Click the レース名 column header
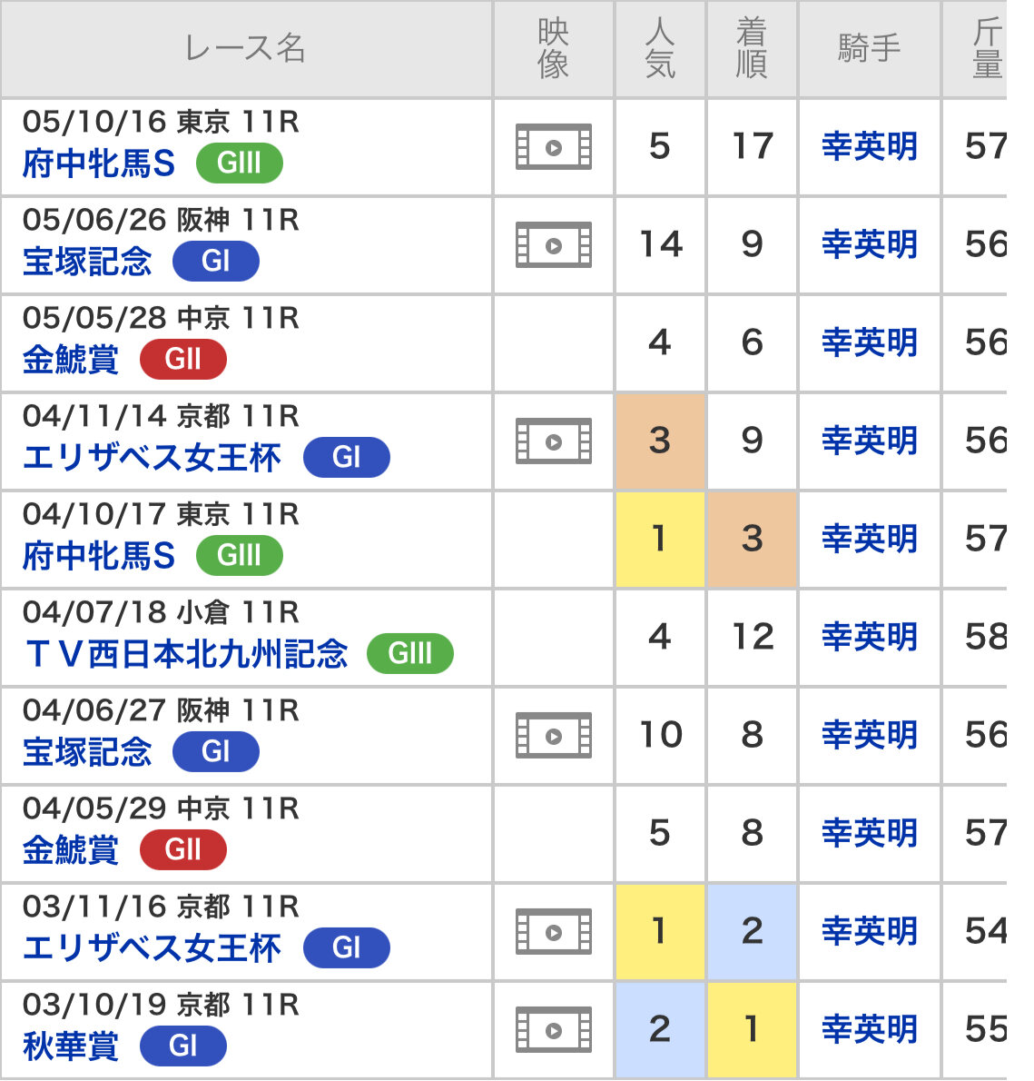Viewport: 1034px width, 1081px height. click(x=245, y=49)
